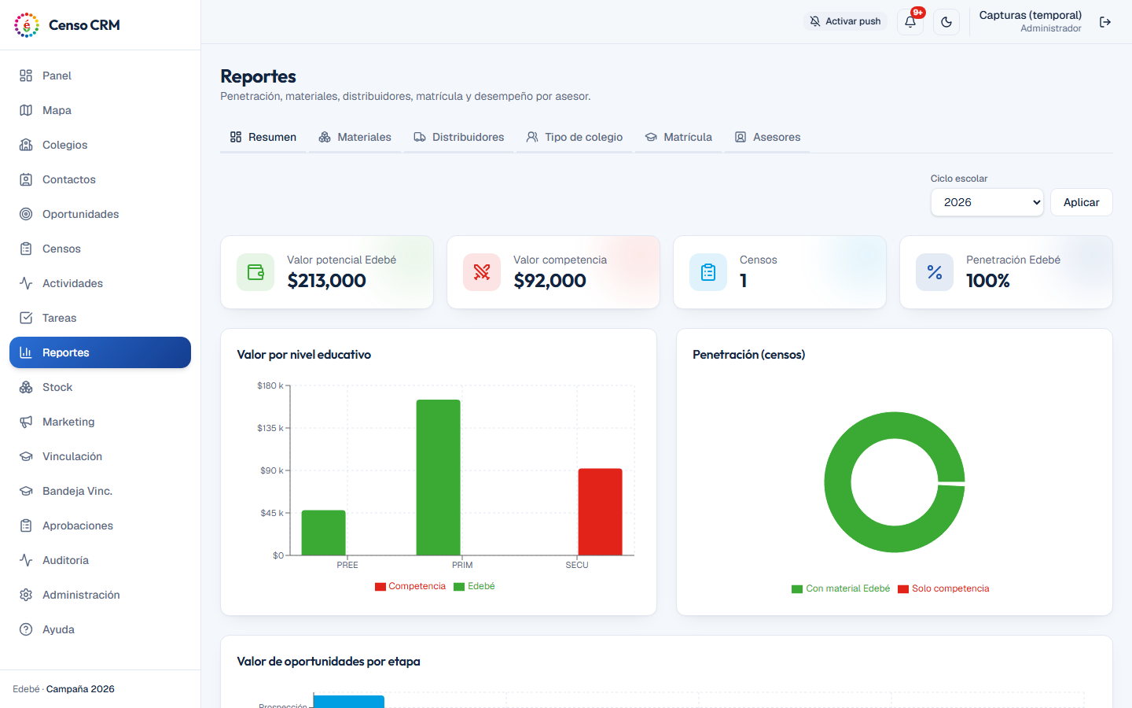The image size is (1132, 708).
Task: Open the Auditoría activity icon
Action: pyautogui.click(x=26, y=560)
